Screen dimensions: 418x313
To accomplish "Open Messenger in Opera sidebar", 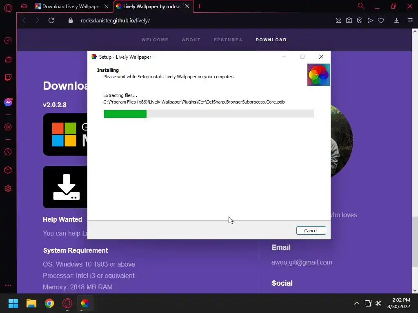I will tap(8, 102).
